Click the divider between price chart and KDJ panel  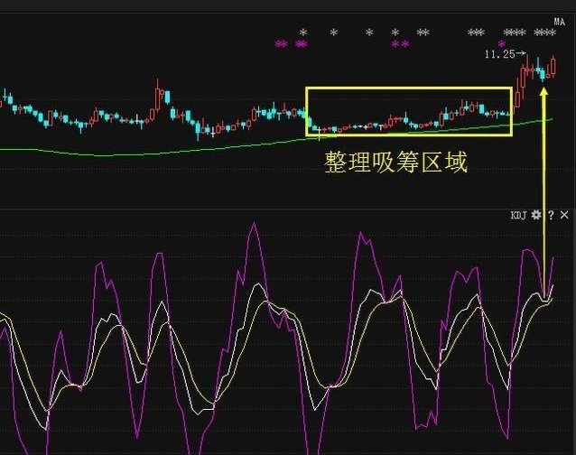[x=288, y=207]
